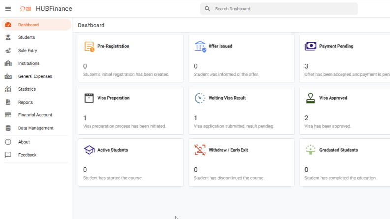Screen dimensions: 390x219
Task: Open the Visa Approved card title
Action: click(333, 98)
